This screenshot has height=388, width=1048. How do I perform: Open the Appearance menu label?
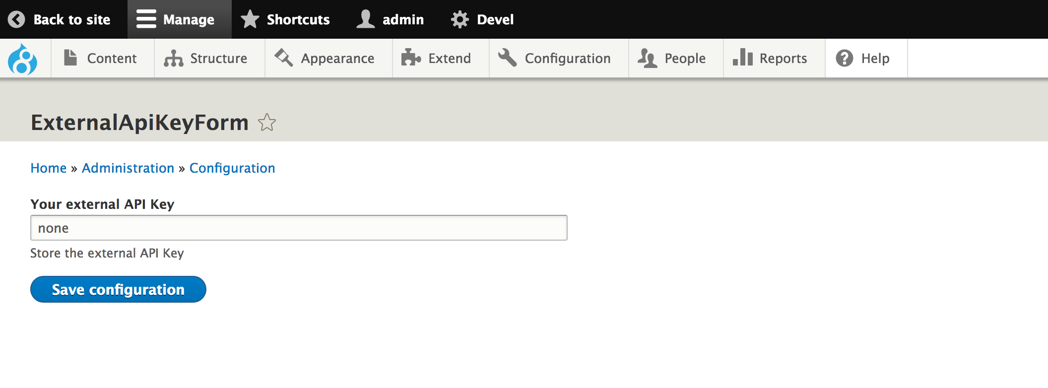[x=337, y=59]
